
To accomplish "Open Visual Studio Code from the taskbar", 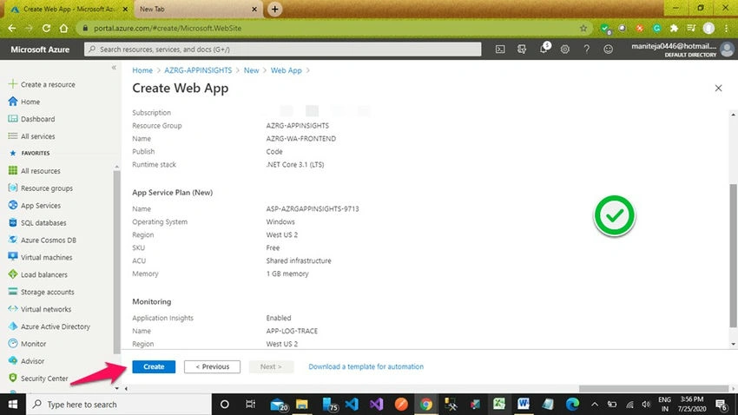I will (352, 405).
